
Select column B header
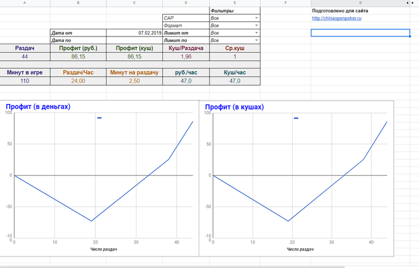pyautogui.click(x=78, y=3)
